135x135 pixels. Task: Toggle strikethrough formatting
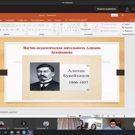tap(4, 30)
